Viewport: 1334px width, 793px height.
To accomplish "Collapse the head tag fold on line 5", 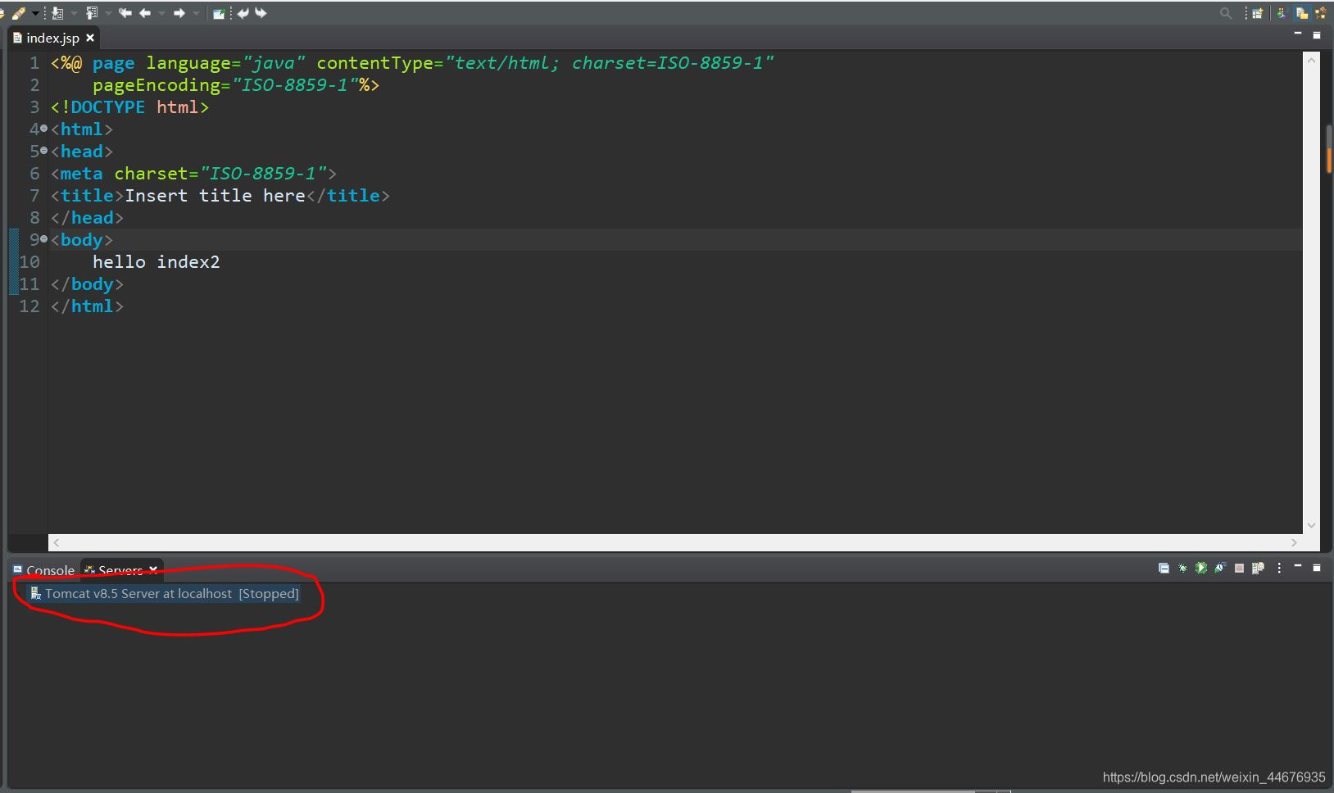I will click(44, 151).
